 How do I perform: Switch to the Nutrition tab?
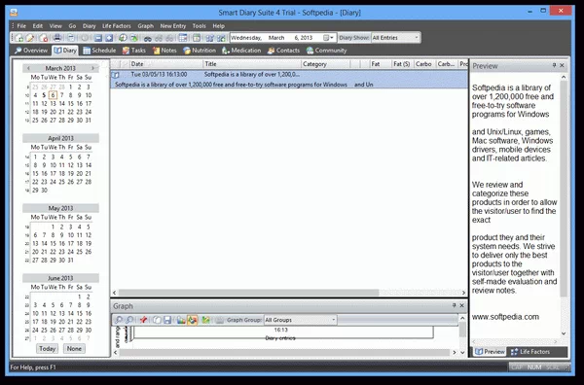pyautogui.click(x=200, y=51)
